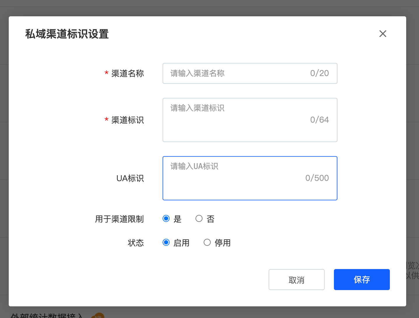This screenshot has width=419, height=318.
Task: Close the 私域渠道标识设置 dialog
Action: coord(383,34)
